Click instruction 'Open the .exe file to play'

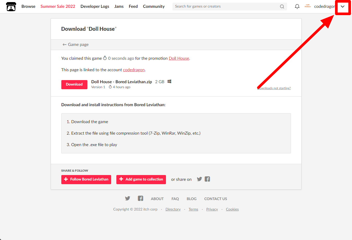[x=92, y=145]
